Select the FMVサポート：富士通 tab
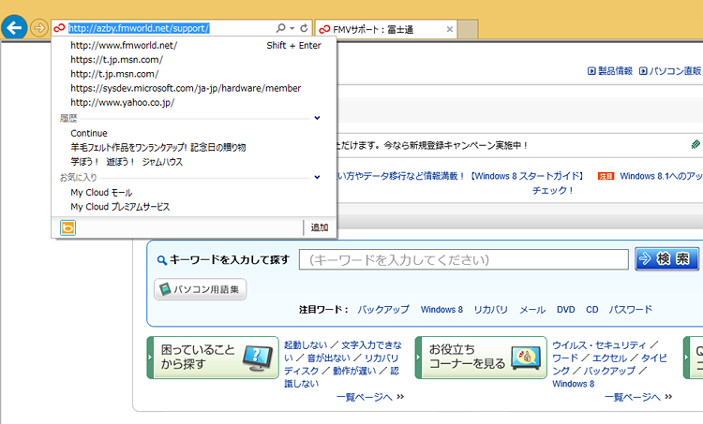 pyautogui.click(x=385, y=30)
